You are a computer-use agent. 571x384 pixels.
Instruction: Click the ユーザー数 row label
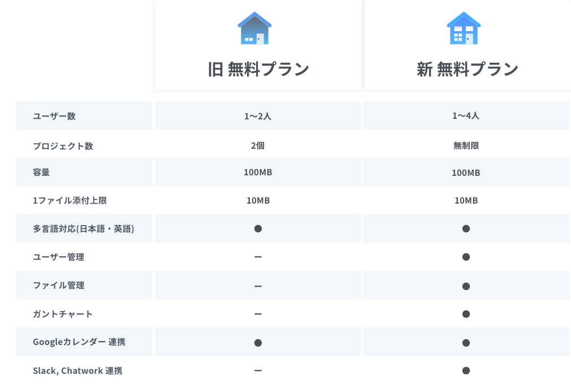(54, 116)
